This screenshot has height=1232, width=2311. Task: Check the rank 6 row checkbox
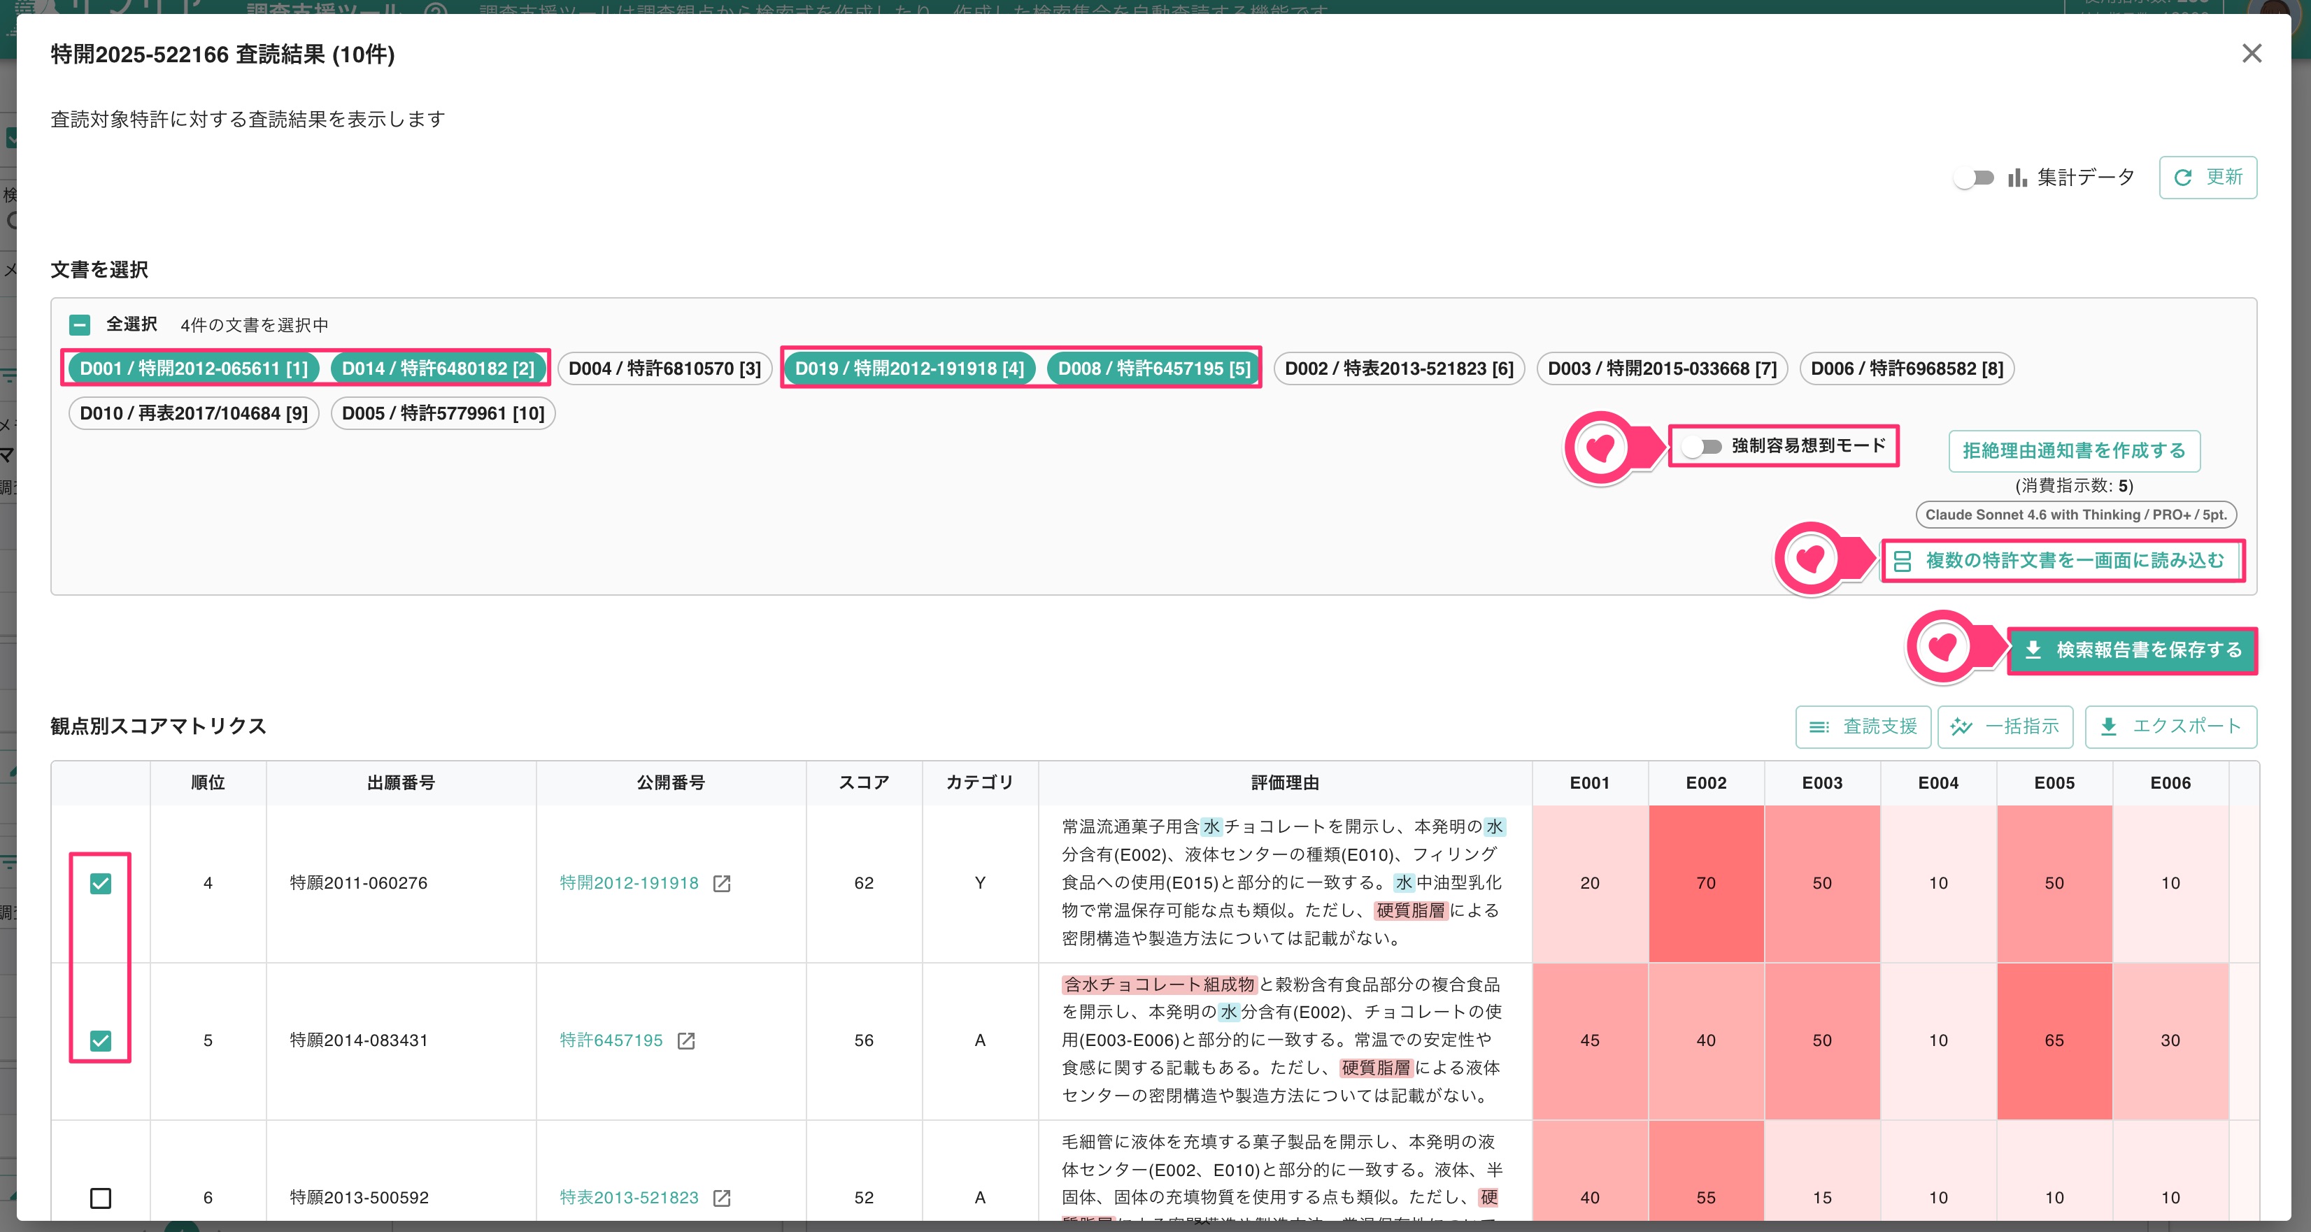point(101,1198)
